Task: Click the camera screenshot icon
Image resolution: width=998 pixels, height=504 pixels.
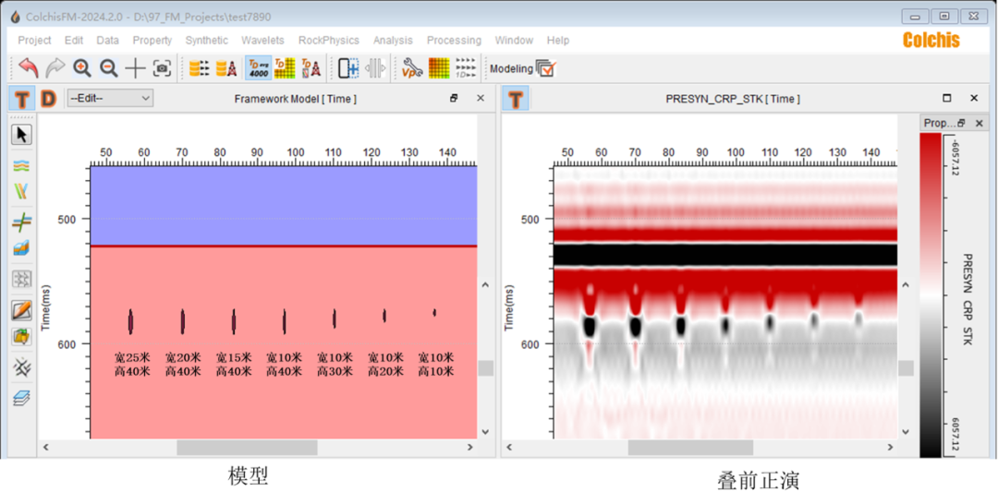Action: (163, 68)
